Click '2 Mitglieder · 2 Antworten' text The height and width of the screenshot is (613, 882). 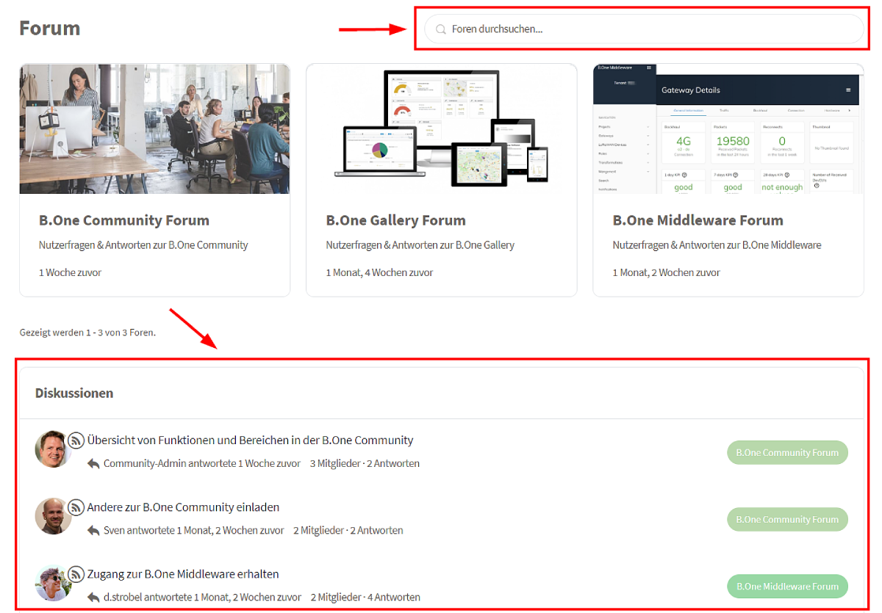point(348,531)
